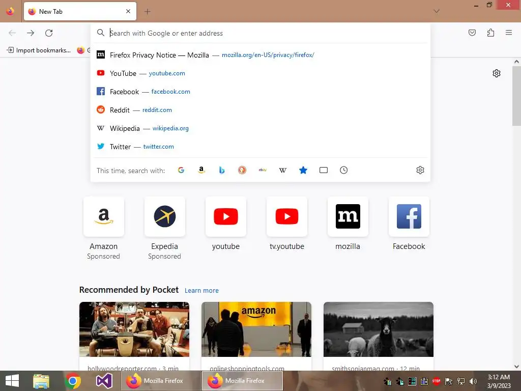
Task: Launch Visual Studio from taskbar
Action: (x=104, y=381)
